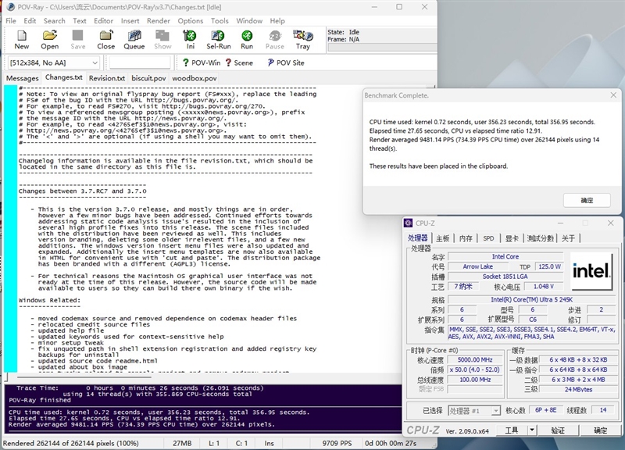Click the 125.0 W TDP value
The image size is (625, 450).
coord(549,266)
